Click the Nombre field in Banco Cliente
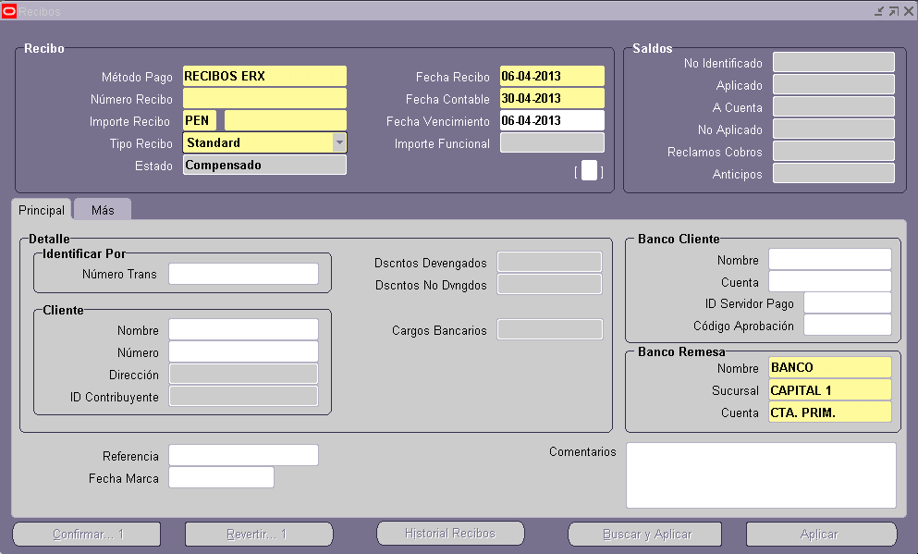The height and width of the screenshot is (554, 918). pyautogui.click(x=829, y=259)
